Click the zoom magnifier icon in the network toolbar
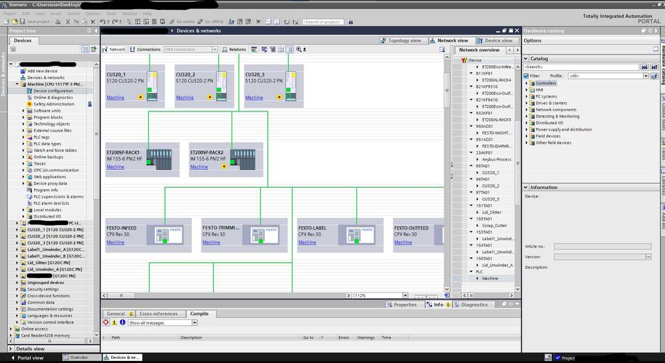This screenshot has height=363, width=665. 299,50
